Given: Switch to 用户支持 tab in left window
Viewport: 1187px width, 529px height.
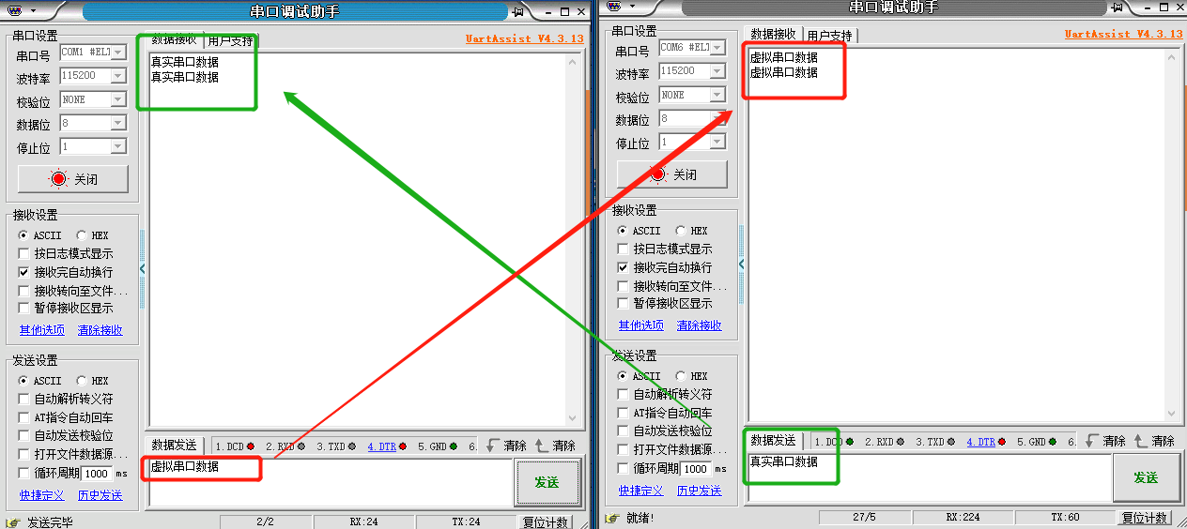Looking at the screenshot, I should [230, 41].
